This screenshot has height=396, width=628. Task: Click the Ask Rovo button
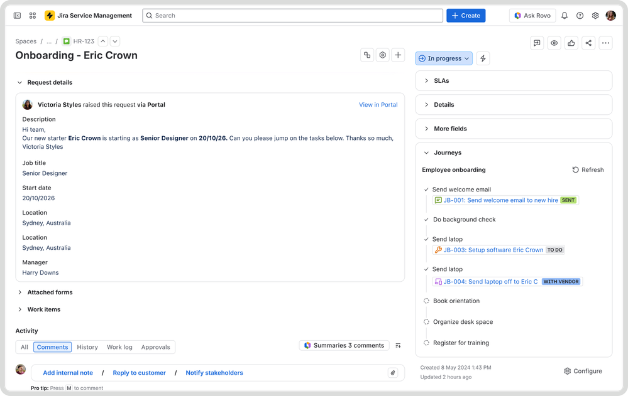tap(532, 16)
